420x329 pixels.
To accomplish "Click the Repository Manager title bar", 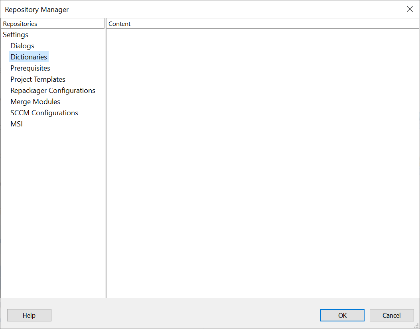I will click(199, 9).
